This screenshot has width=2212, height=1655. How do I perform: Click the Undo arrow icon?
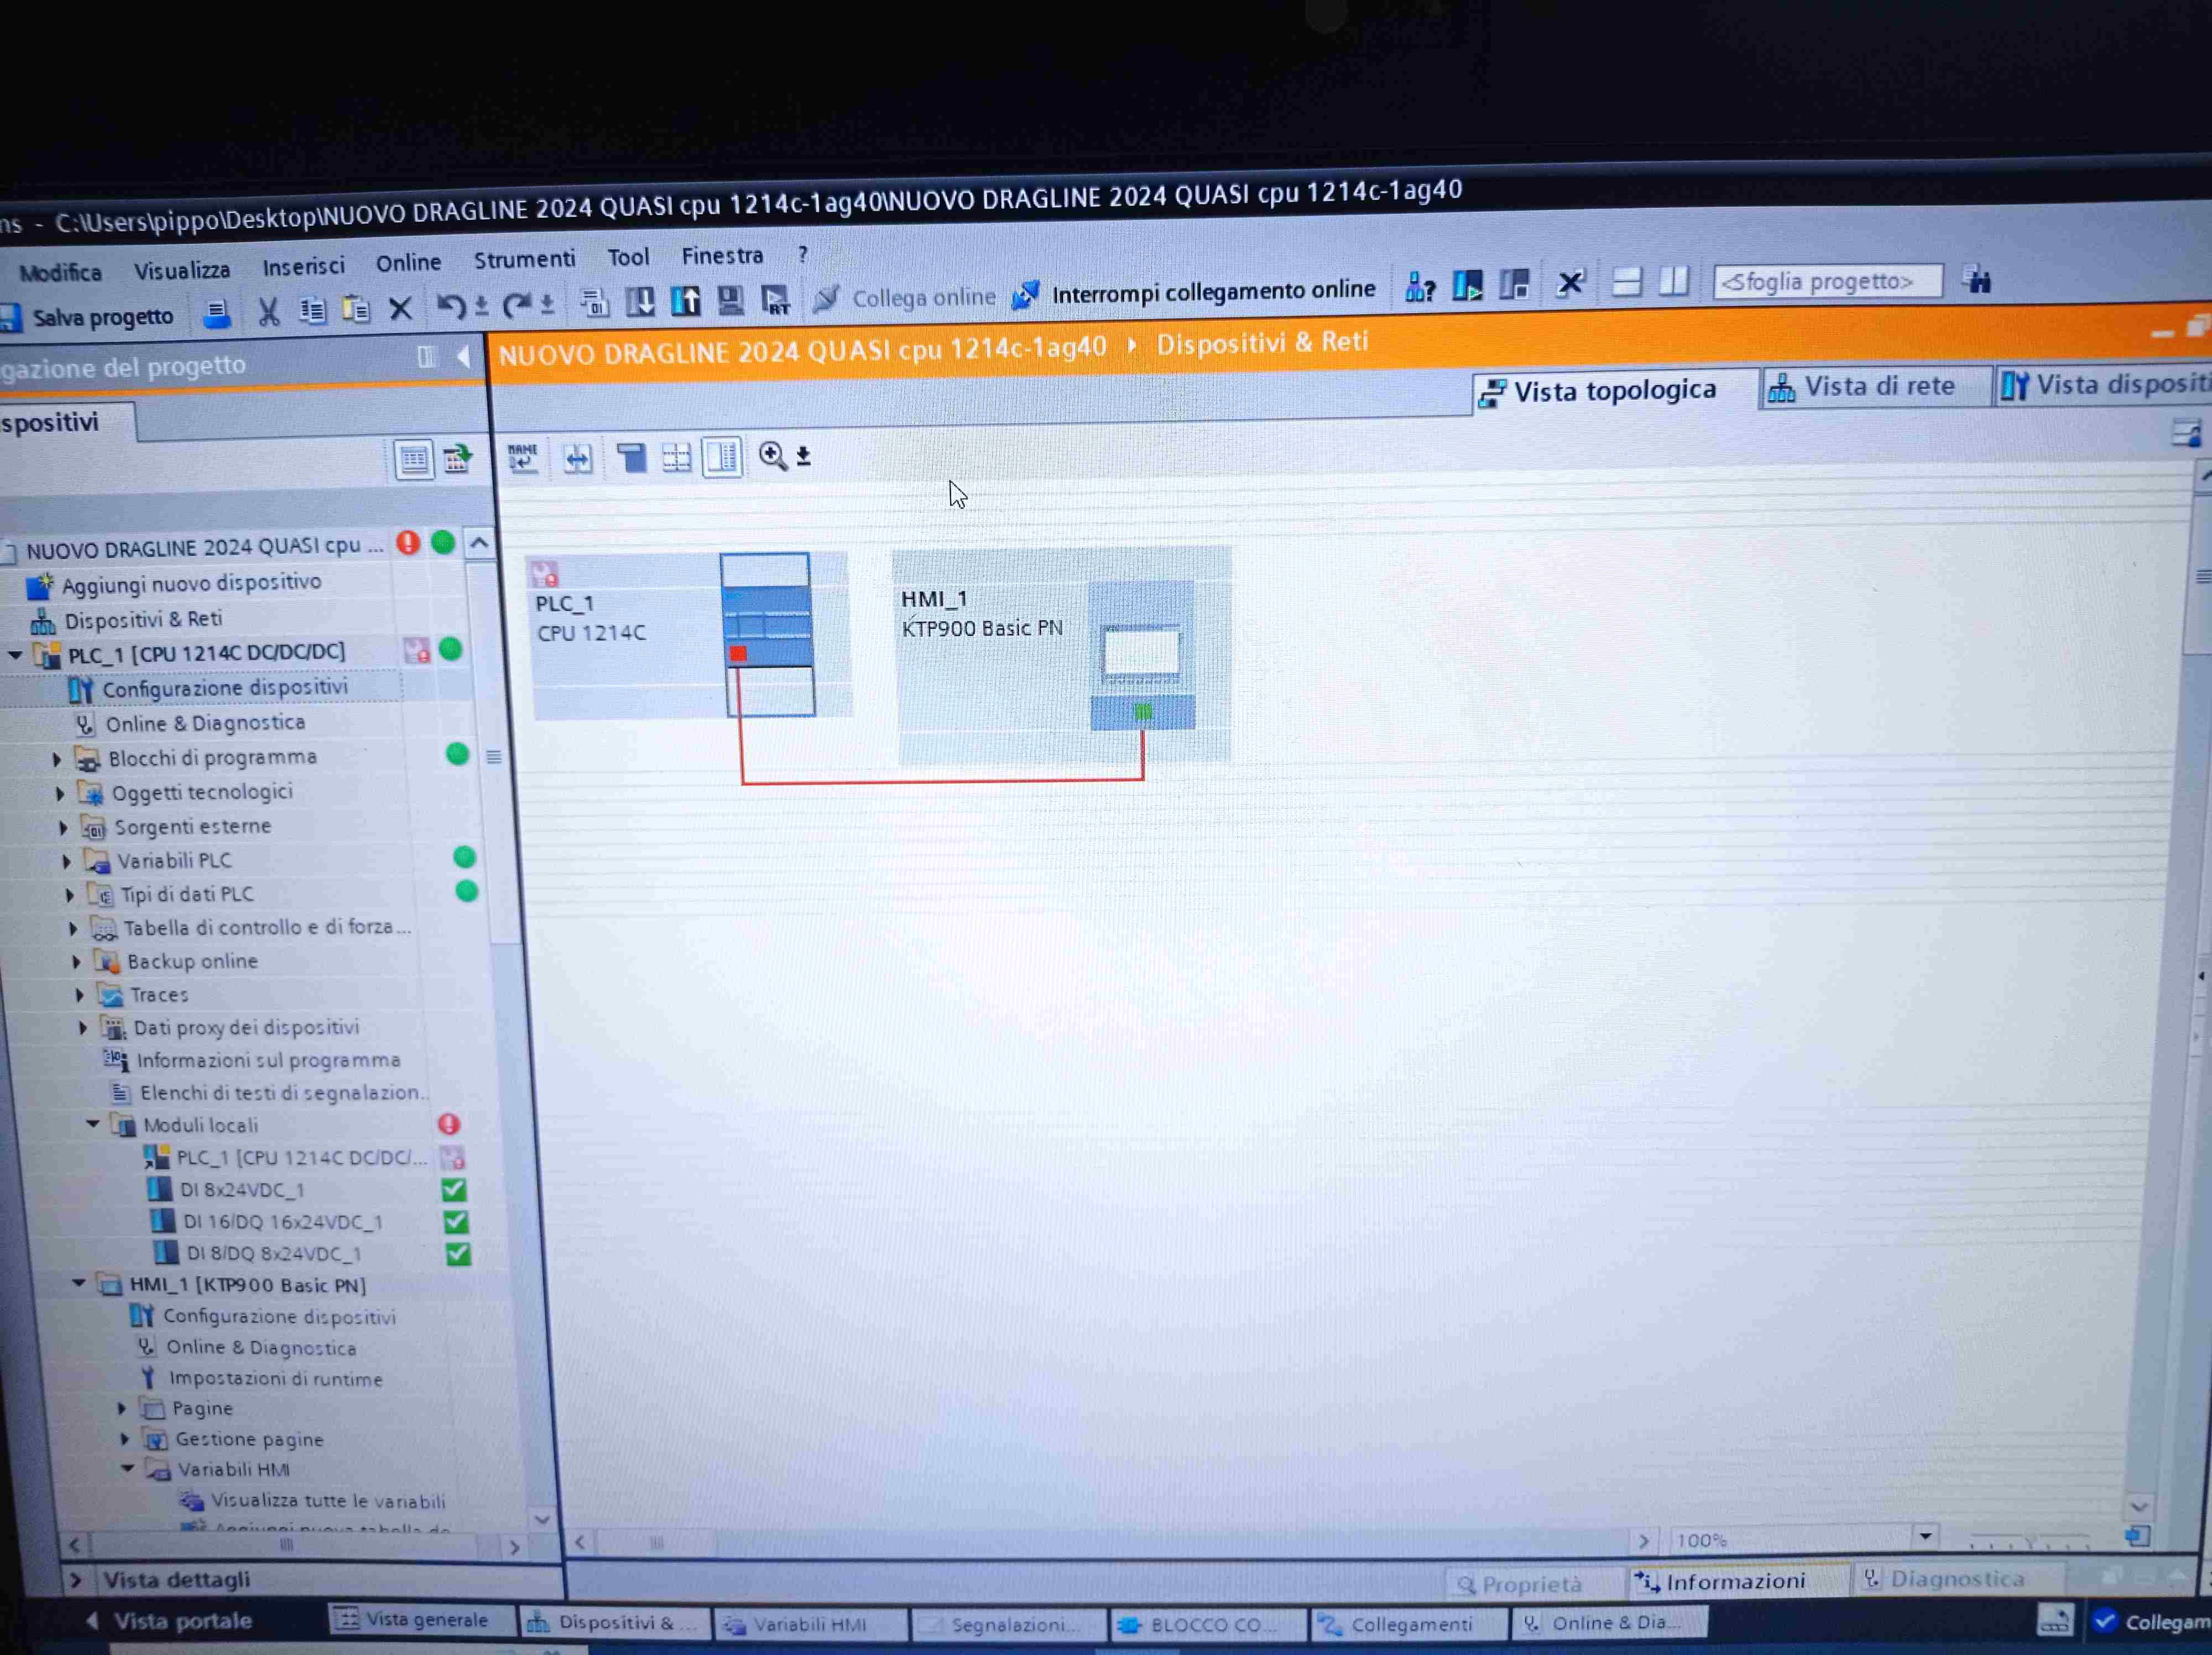point(451,306)
